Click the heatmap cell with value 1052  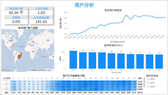[x=69, y=82]
